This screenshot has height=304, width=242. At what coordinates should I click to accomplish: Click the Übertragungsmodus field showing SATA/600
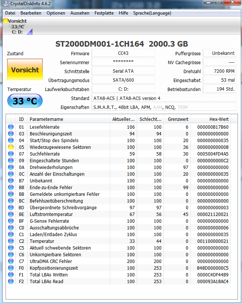click(x=123, y=80)
